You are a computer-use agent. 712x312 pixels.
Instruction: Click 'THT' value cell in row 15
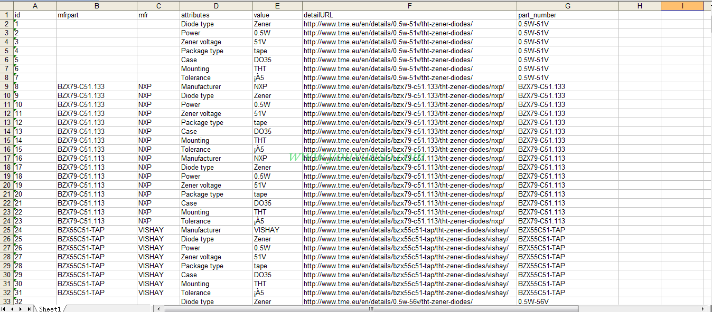tap(277, 141)
